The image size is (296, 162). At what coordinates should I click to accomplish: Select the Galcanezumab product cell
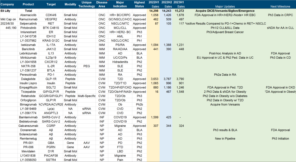point(28,126)
